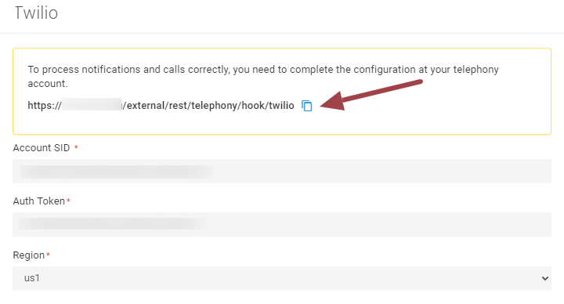The width and height of the screenshot is (564, 304).
Task: Focus the Auth Token input field
Action: coord(282,225)
